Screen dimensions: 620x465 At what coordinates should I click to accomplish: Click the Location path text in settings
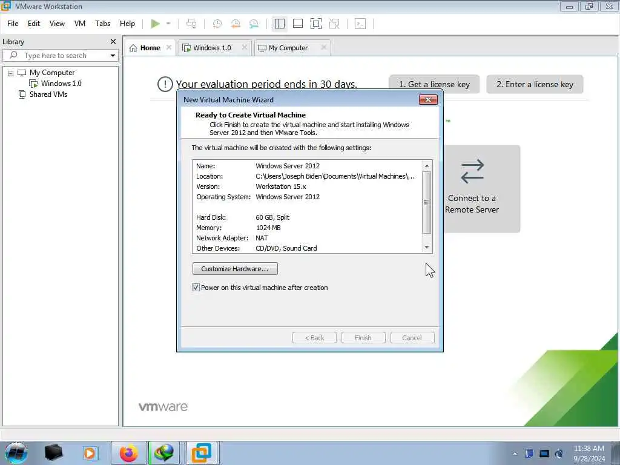pos(335,176)
